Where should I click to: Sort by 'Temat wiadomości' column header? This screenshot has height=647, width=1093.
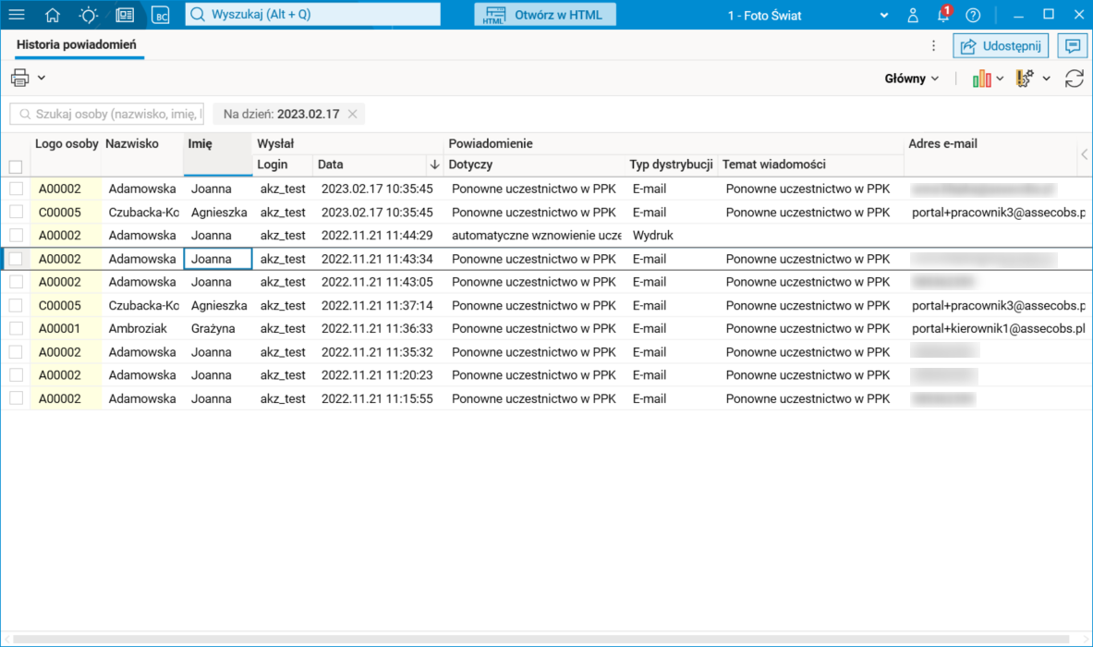pos(773,165)
